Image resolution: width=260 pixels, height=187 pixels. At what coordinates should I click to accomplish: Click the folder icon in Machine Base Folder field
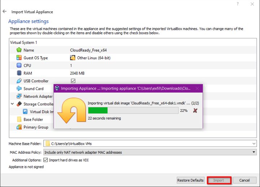click(x=48, y=144)
